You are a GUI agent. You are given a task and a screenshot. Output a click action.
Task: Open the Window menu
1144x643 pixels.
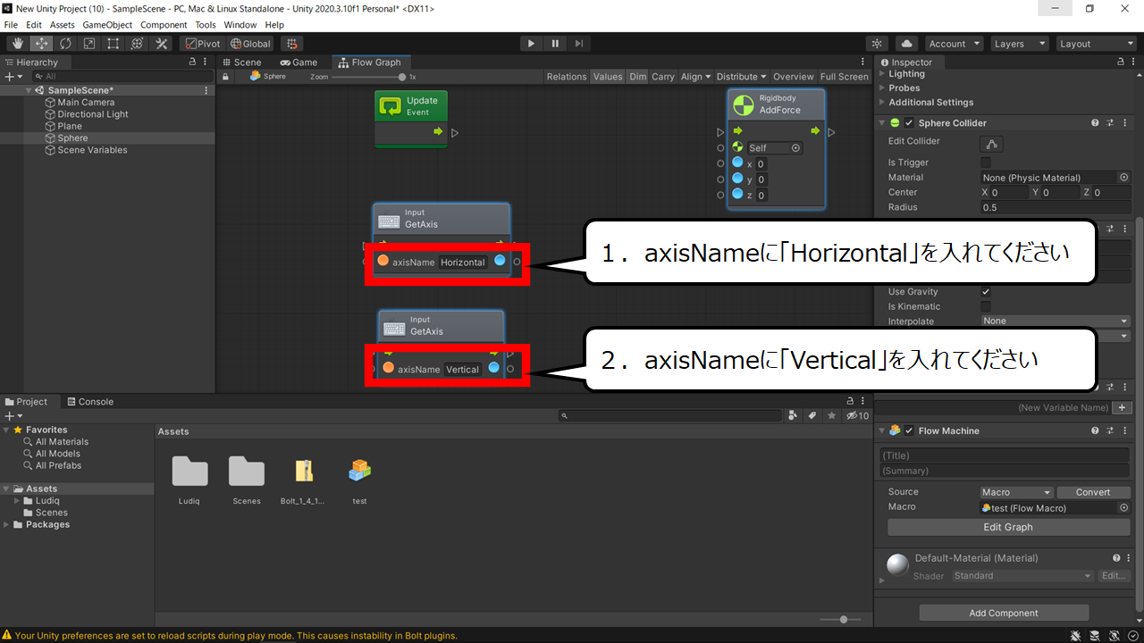tap(240, 25)
